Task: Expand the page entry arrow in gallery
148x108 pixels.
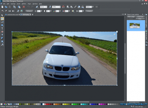Action: (x=128, y=26)
